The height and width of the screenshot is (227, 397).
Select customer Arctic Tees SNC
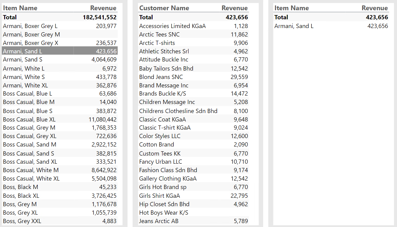pos(159,34)
